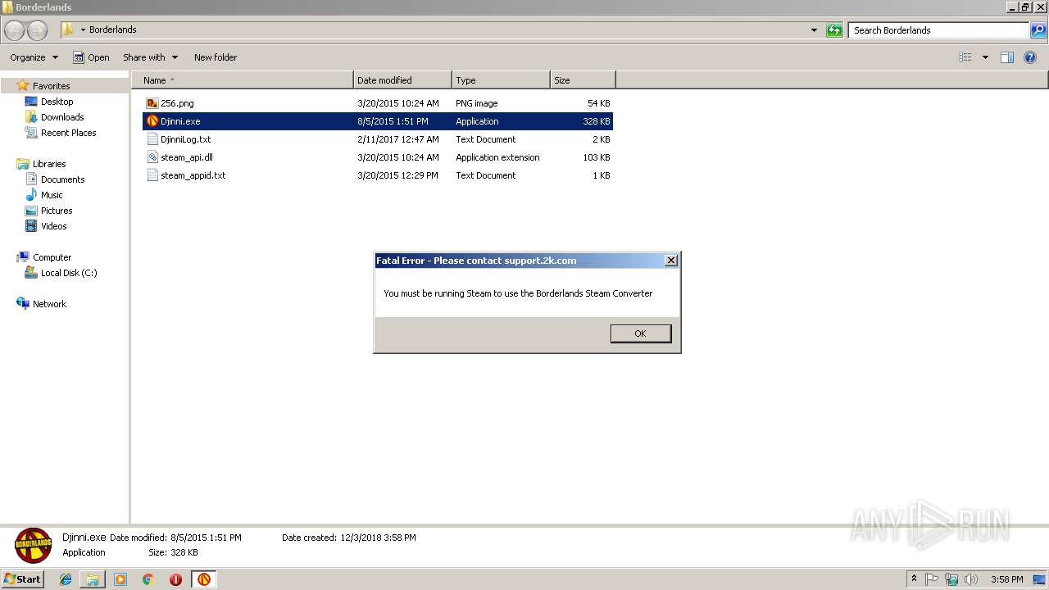Image resolution: width=1049 pixels, height=590 pixels.
Task: Open Documents library
Action: [62, 179]
